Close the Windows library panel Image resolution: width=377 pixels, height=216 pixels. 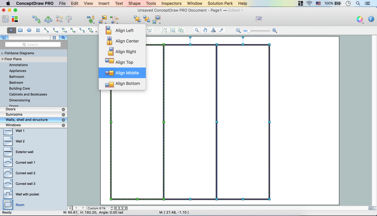(x=63, y=125)
